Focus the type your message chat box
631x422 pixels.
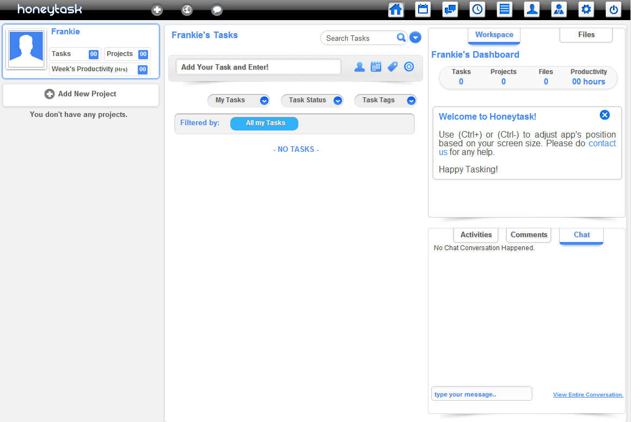(x=482, y=394)
